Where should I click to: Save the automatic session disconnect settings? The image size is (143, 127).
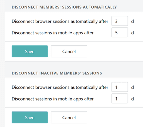[30, 51]
